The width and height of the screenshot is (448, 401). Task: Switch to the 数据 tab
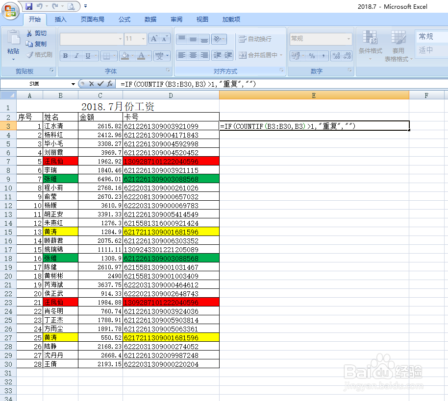click(150, 20)
